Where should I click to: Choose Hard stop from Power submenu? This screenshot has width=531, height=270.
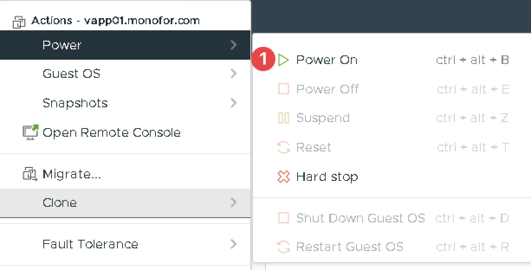327,177
